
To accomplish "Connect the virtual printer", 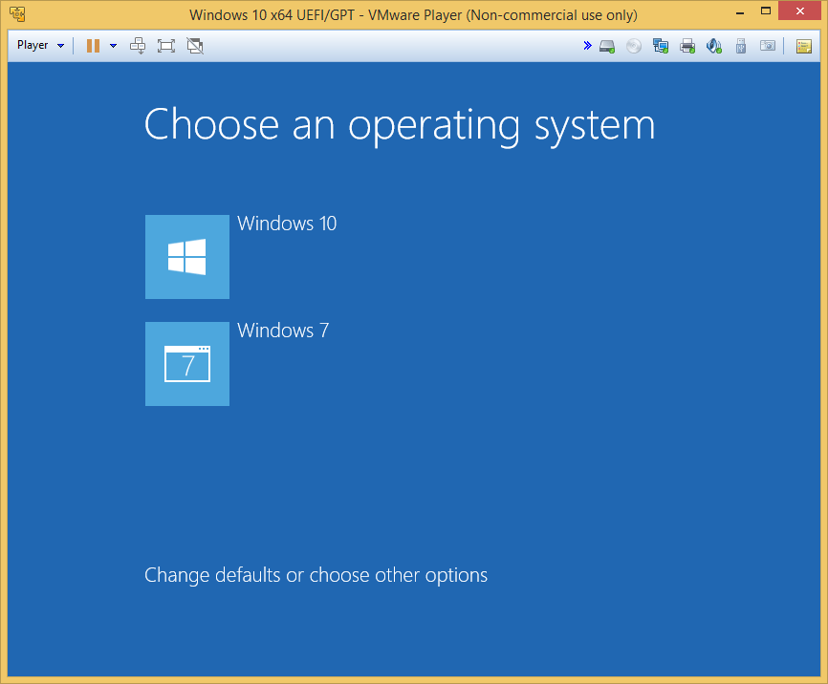I will click(x=687, y=45).
